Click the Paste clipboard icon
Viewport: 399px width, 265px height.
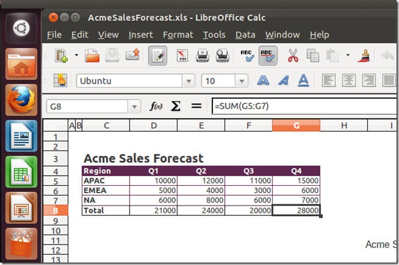pyautogui.click(x=332, y=56)
